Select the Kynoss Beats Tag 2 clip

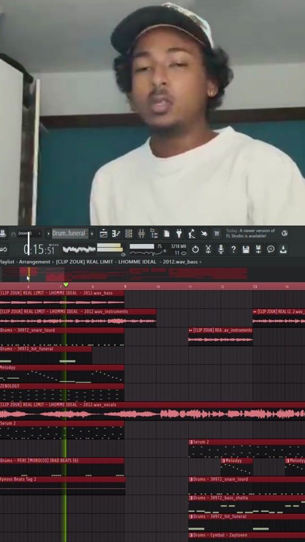(63, 486)
